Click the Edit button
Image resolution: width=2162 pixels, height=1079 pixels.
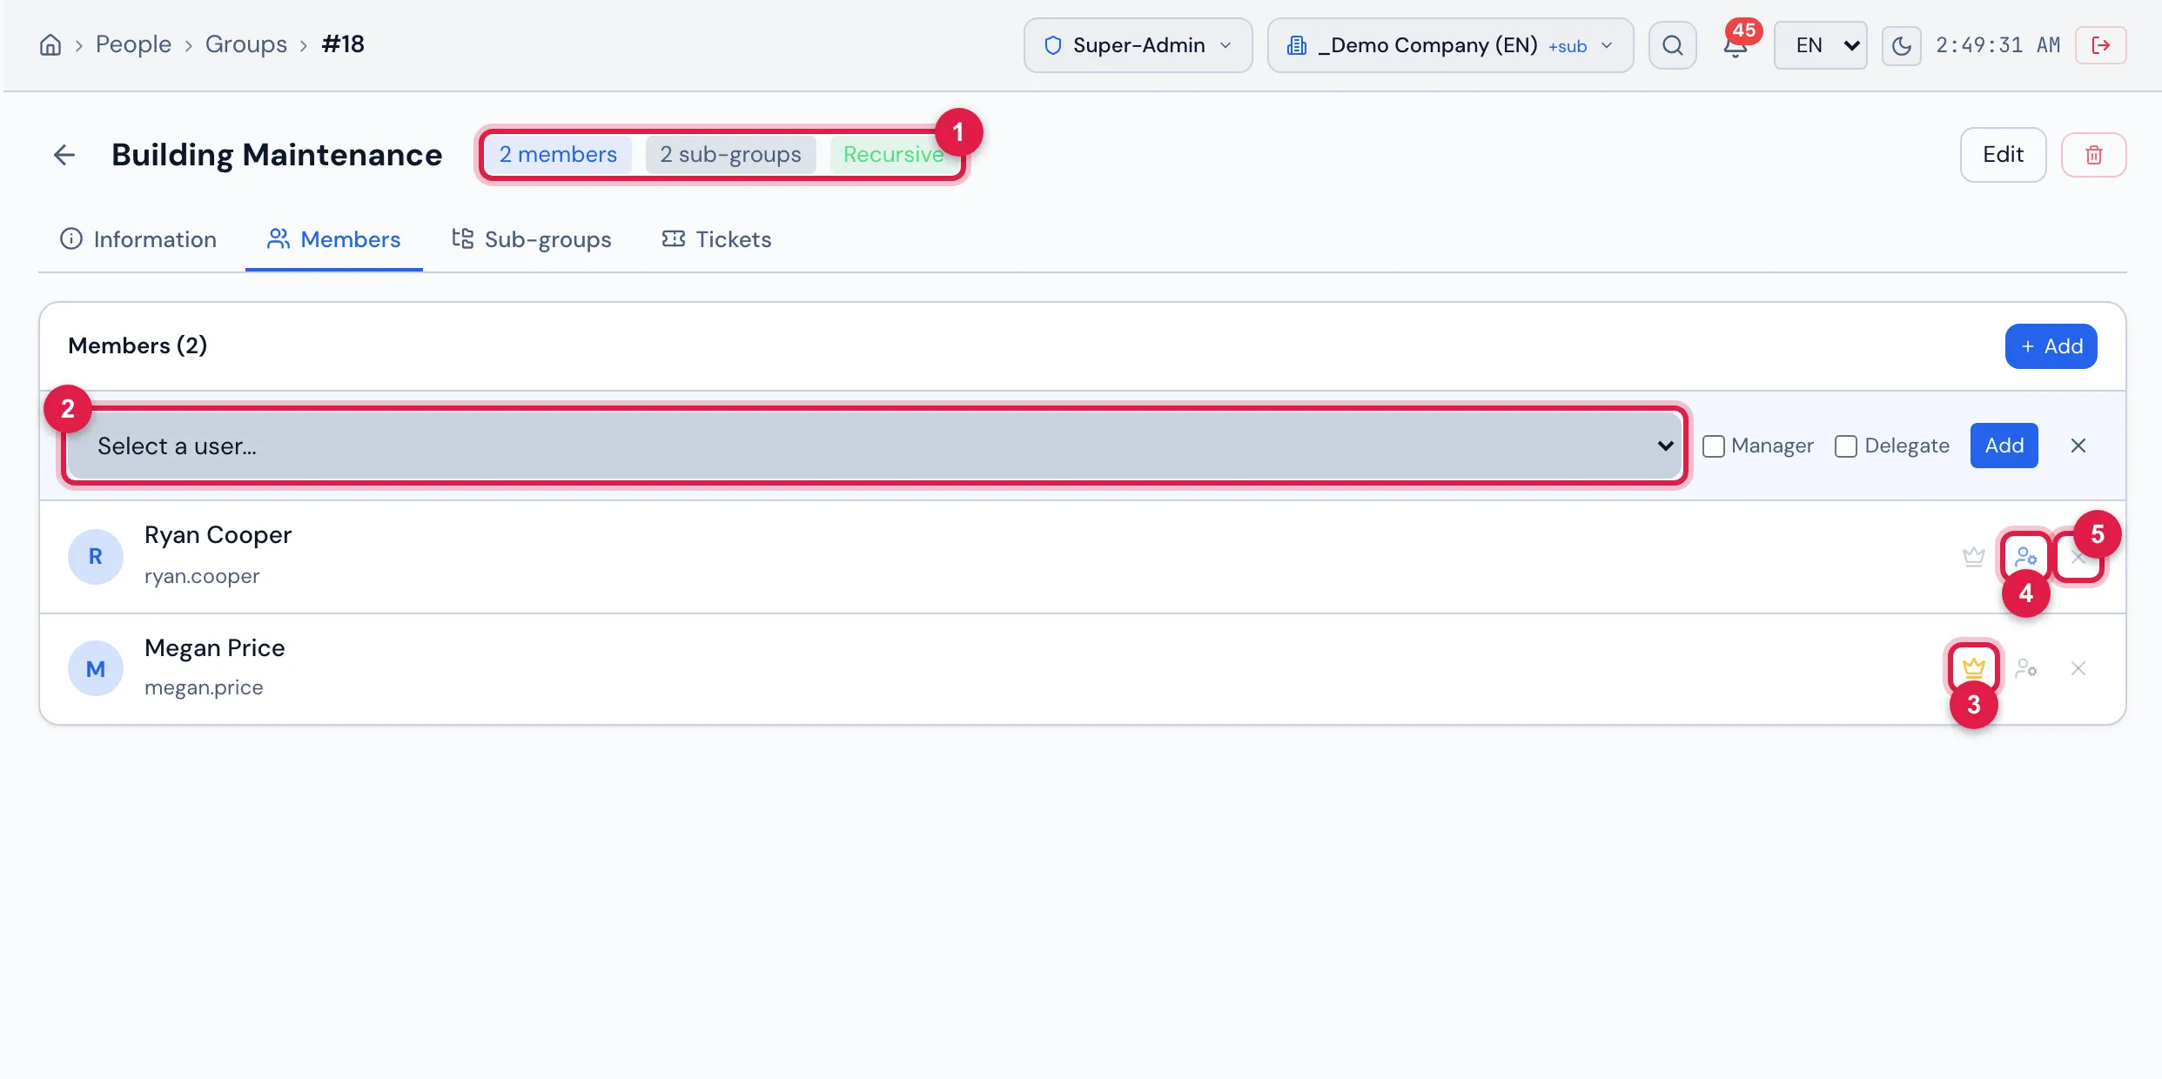point(2003,155)
